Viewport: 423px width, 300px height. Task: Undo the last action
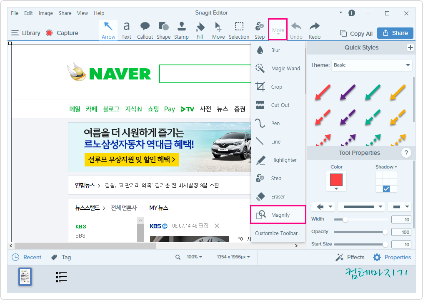[x=296, y=30]
